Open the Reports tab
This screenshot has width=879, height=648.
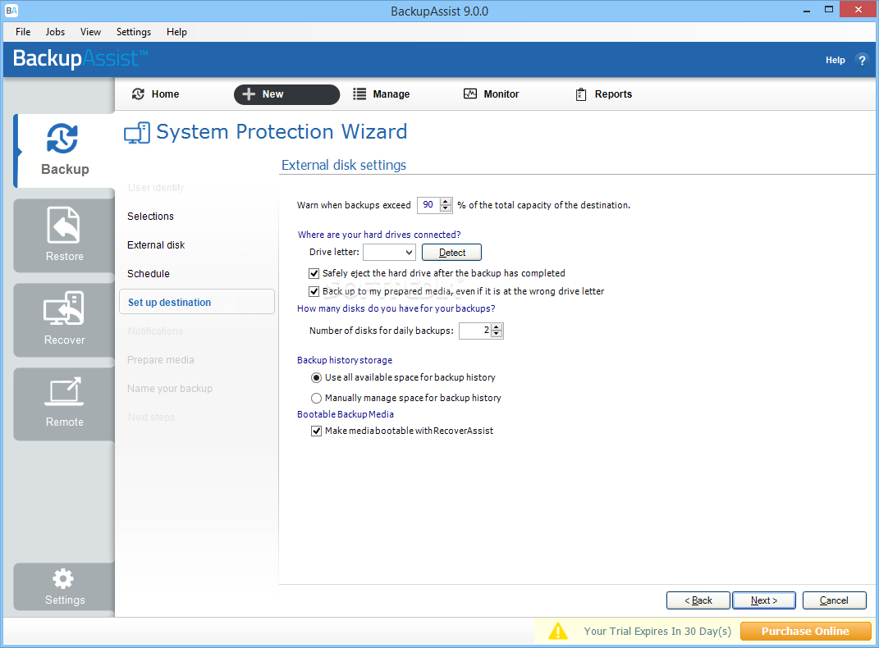(604, 94)
